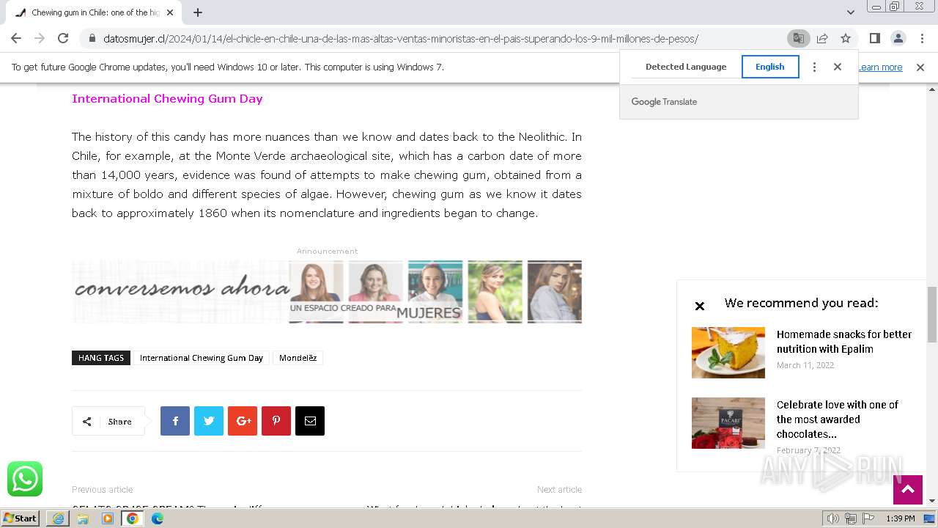
Task: Open Microsoft Edge from taskbar
Action: click(x=158, y=518)
